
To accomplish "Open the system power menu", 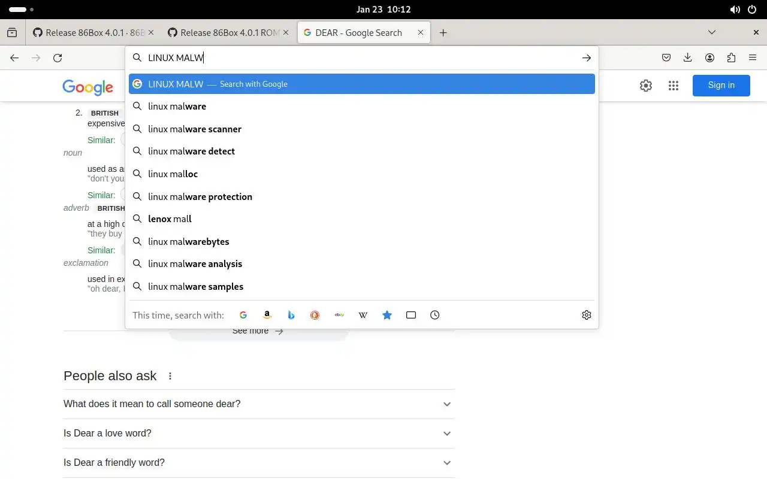I will pyautogui.click(x=752, y=10).
